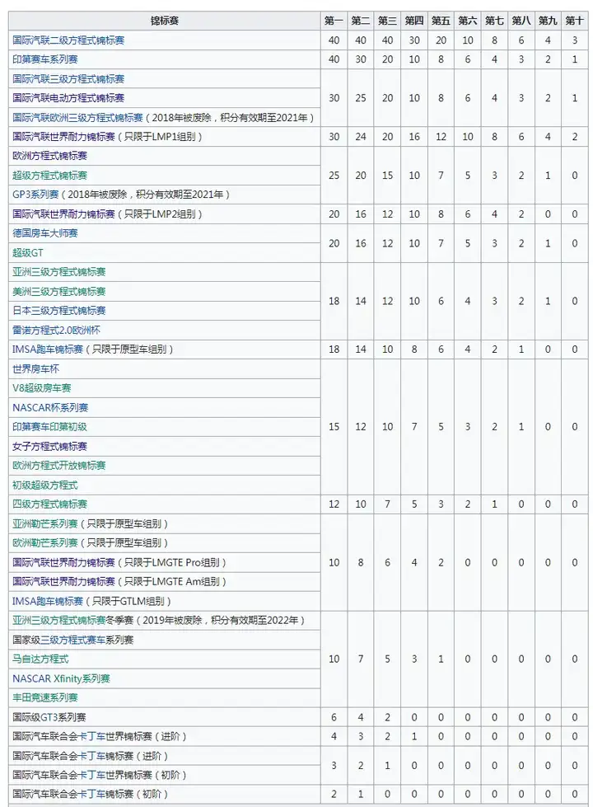The image size is (593, 807).
Task: Select the 国际级GT3系列赛 row text
Action: tap(49, 717)
